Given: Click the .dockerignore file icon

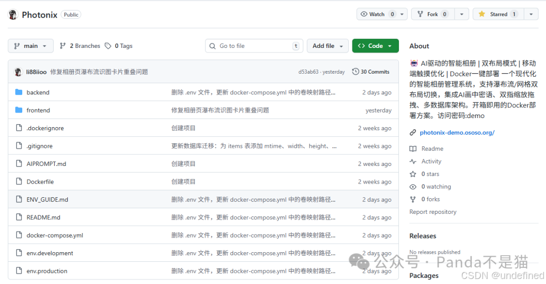Looking at the screenshot, I should [x=19, y=128].
